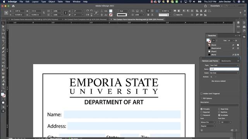
Task: Select the Selection tool in the toolbox
Action: tap(3, 23)
